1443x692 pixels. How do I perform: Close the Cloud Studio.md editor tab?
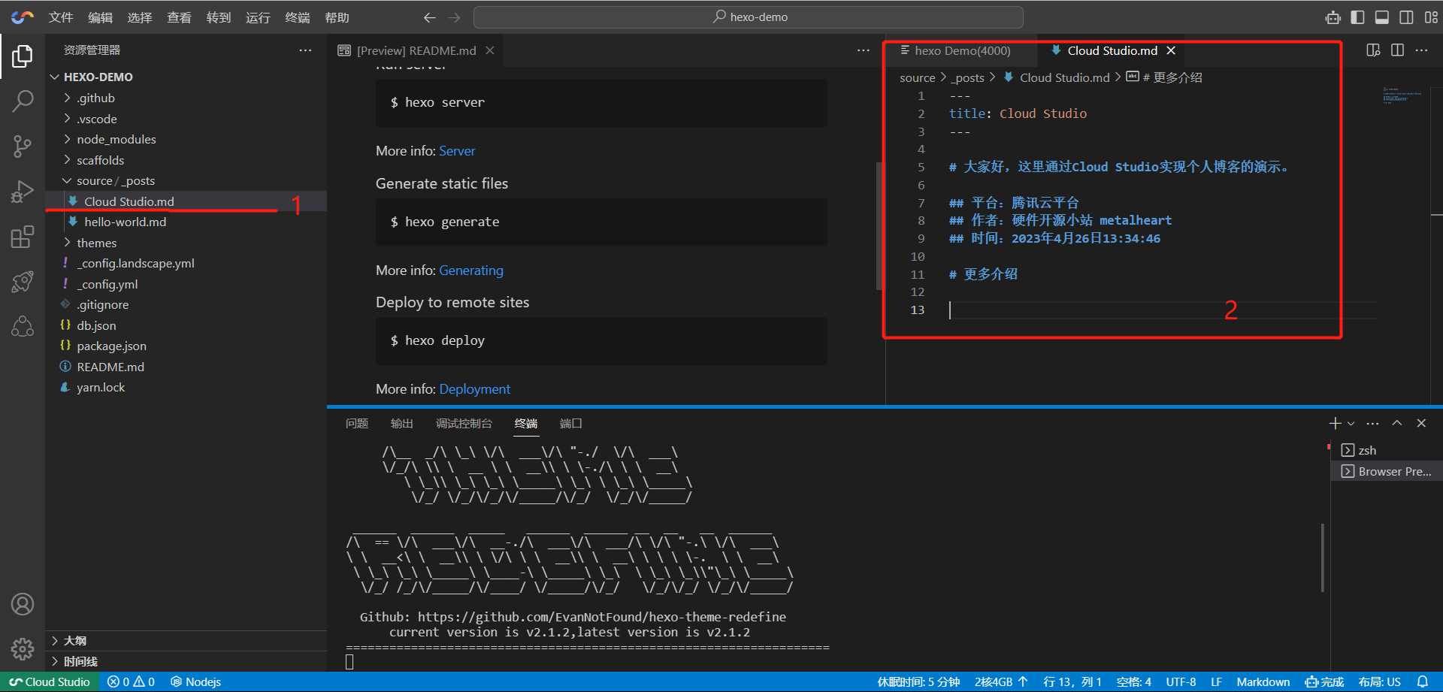(x=1171, y=50)
